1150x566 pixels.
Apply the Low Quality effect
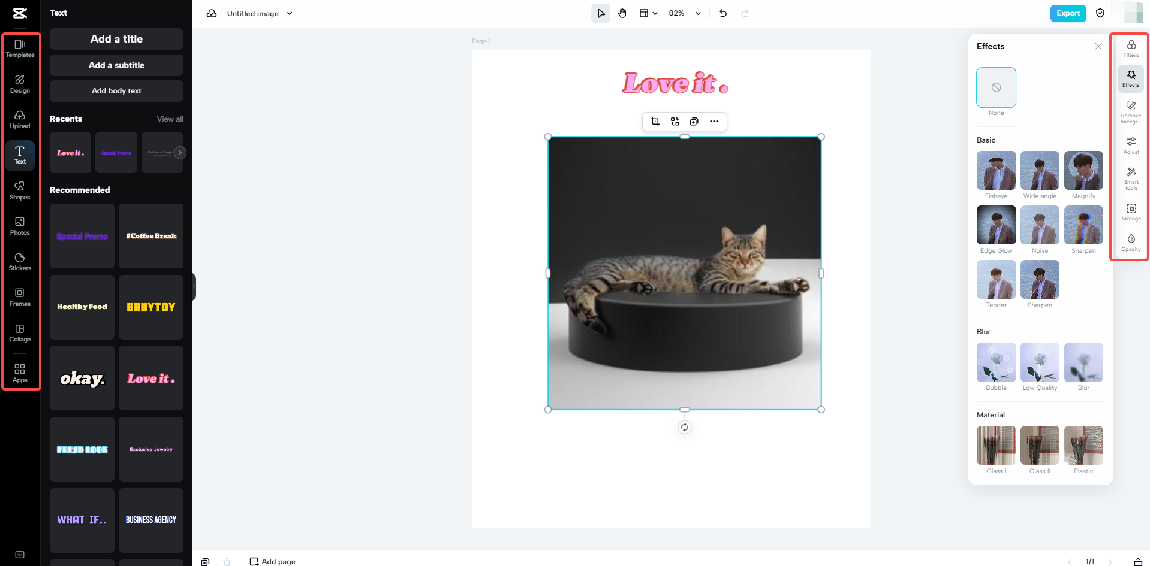click(1040, 362)
